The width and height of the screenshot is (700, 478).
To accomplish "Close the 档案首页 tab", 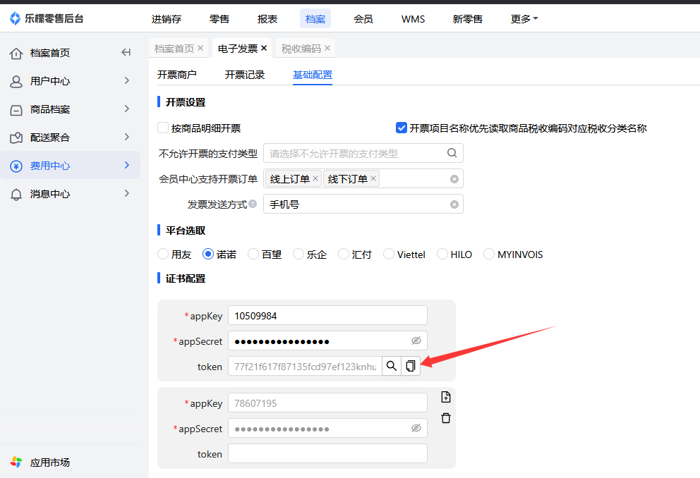I will pyautogui.click(x=200, y=48).
